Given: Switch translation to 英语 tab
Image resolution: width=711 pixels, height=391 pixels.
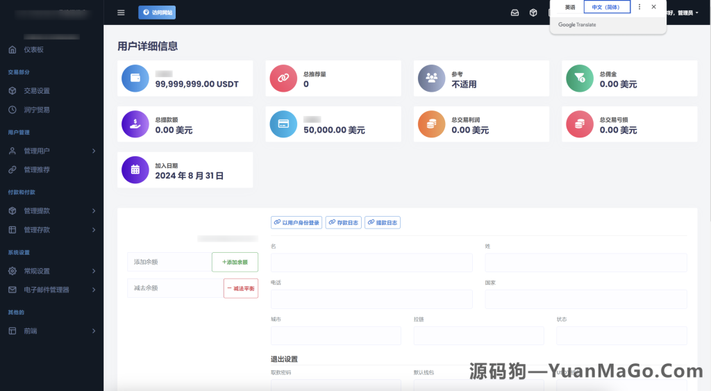Looking at the screenshot, I should pos(569,7).
